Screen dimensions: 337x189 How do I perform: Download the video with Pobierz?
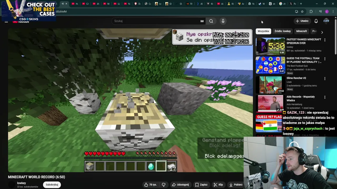tap(236, 185)
